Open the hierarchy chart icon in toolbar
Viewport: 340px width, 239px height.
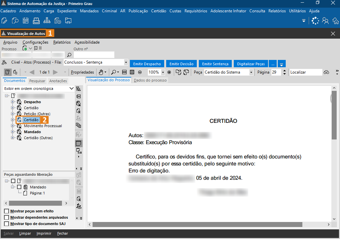click(x=47, y=21)
